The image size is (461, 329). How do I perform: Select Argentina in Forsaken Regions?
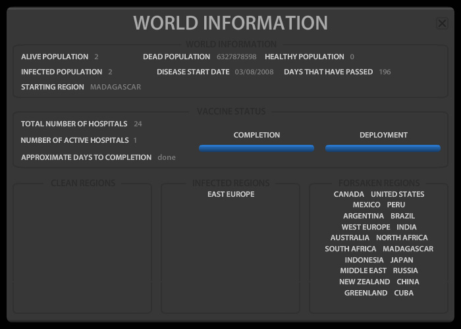pyautogui.click(x=364, y=216)
